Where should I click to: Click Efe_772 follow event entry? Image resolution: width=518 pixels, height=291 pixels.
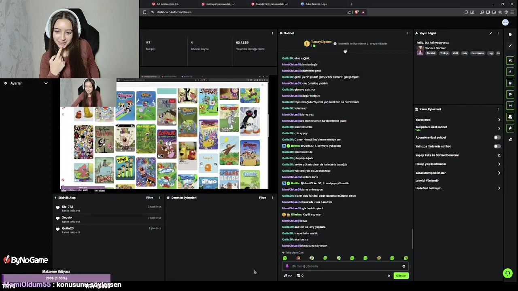(108, 209)
